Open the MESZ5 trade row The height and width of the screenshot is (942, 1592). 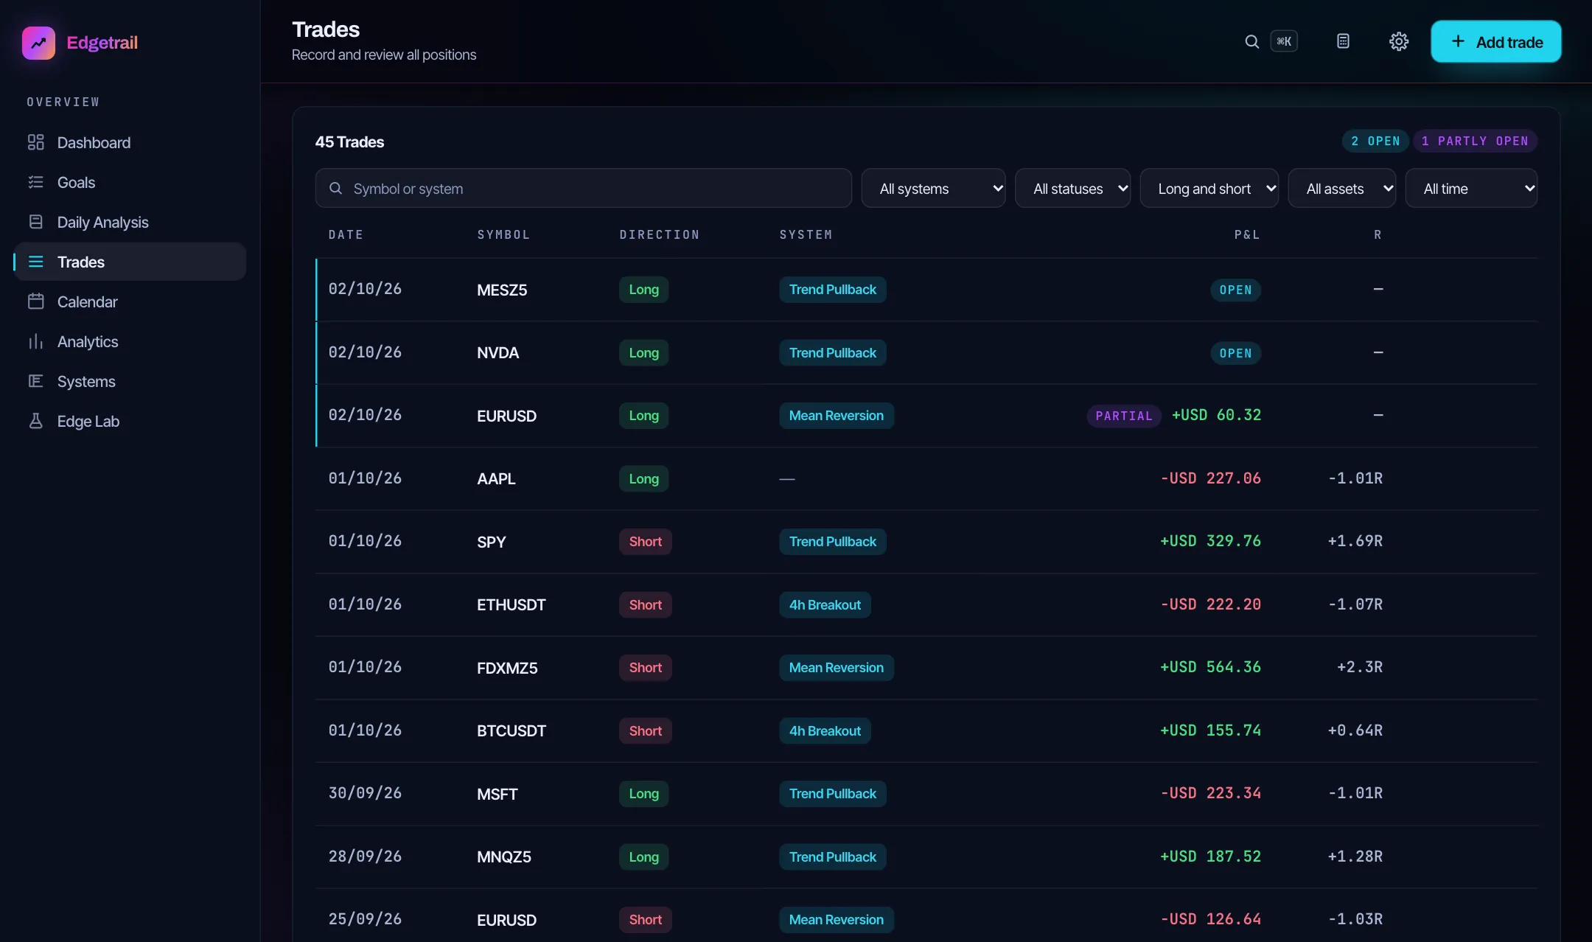pos(926,290)
